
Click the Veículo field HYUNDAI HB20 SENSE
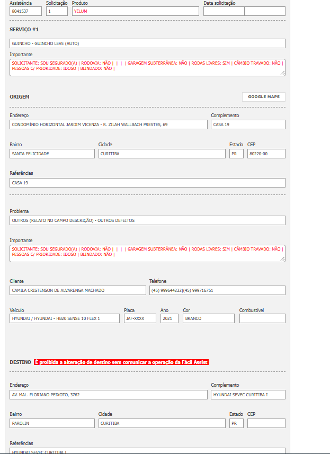(65, 318)
